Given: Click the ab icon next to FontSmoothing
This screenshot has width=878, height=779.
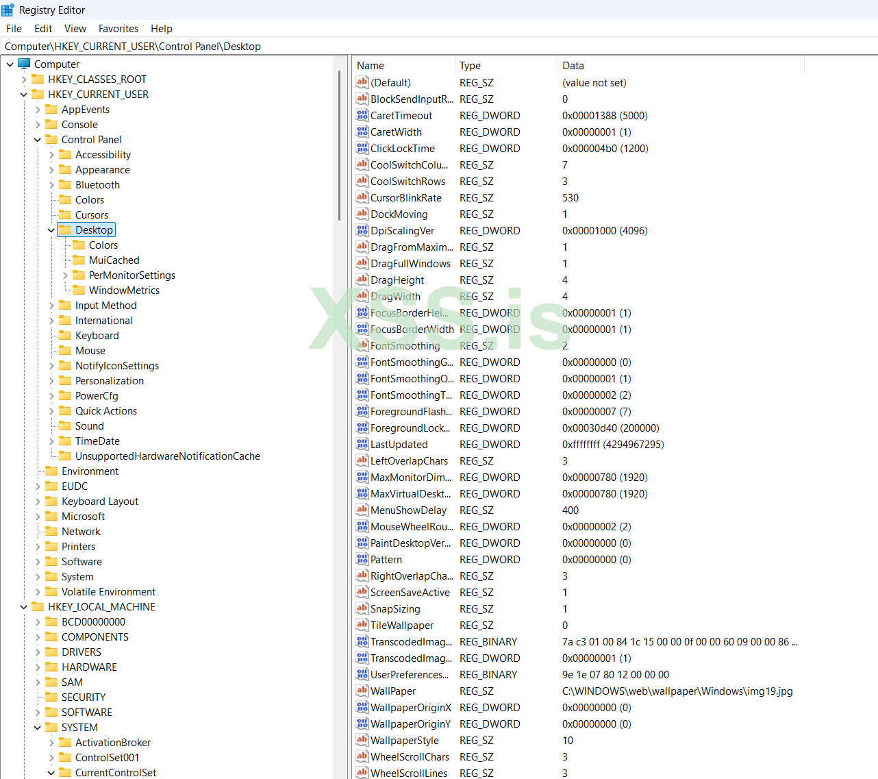Looking at the screenshot, I should pos(361,345).
